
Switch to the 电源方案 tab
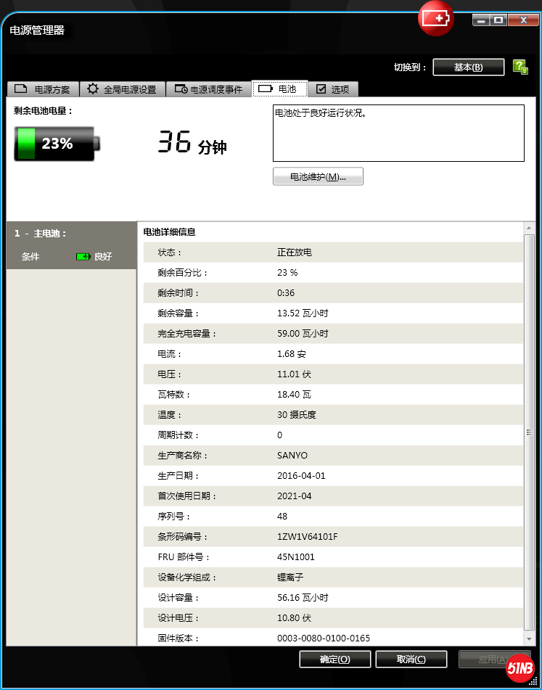pos(42,89)
